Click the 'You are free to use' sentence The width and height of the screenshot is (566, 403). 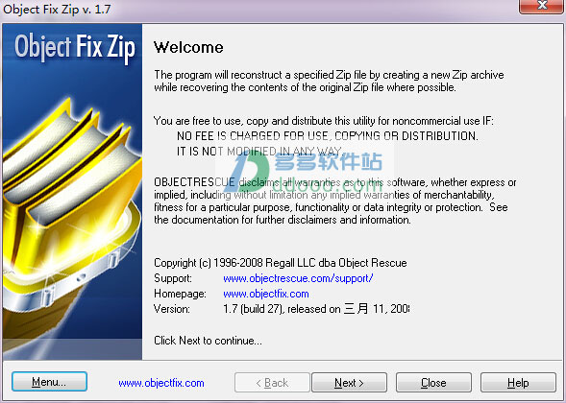[324, 121]
